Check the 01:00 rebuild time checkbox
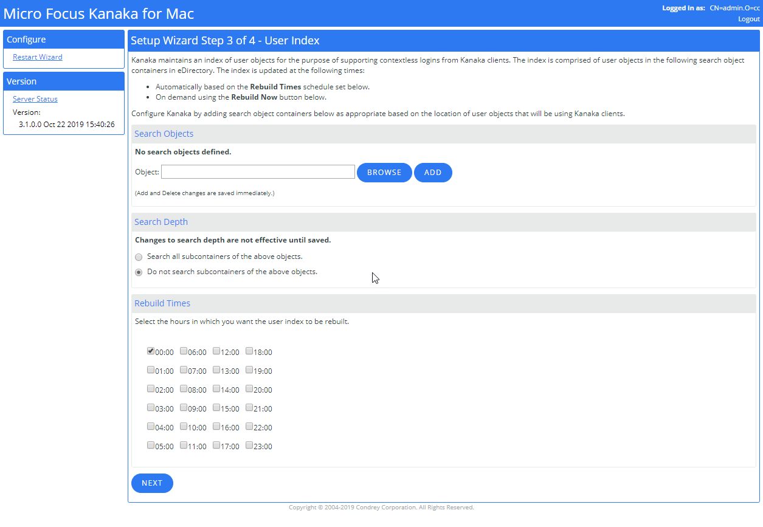 tap(151, 370)
